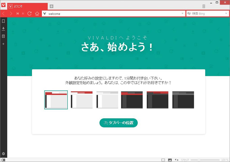Minimize the Vivaldi window
Image resolution: width=230 pixels, height=162 pixels.
(x=211, y=3)
